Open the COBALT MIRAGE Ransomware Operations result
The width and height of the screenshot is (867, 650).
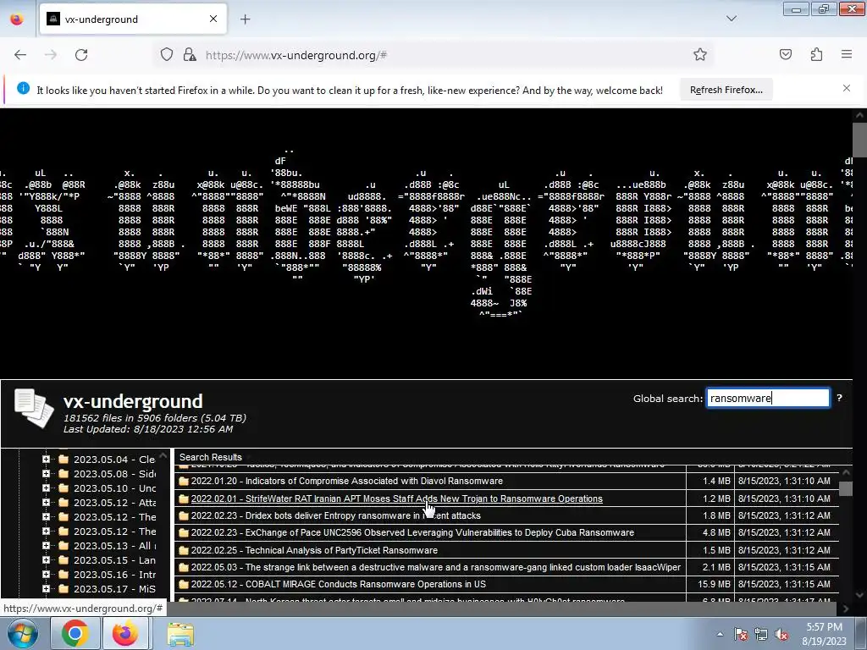click(x=339, y=584)
